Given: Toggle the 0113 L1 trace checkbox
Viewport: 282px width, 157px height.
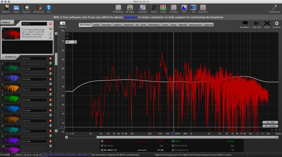Looking at the screenshot, I should tap(102, 141).
